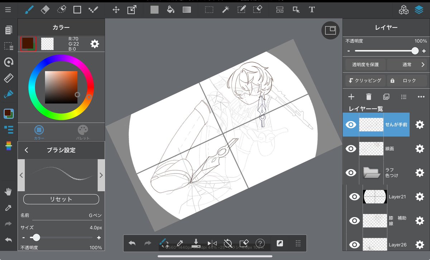The image size is (430, 260).
Task: Hide the 膝 補助線 layer
Action: 355,221
